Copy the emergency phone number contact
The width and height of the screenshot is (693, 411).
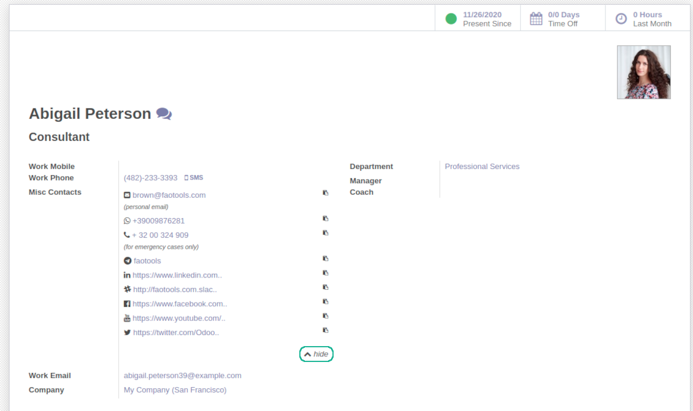coord(326,233)
